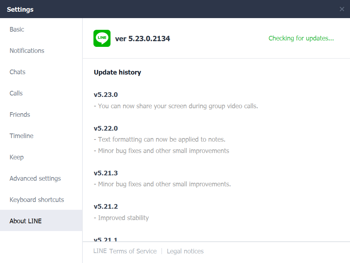Open LINE Terms of Service link

[125, 251]
